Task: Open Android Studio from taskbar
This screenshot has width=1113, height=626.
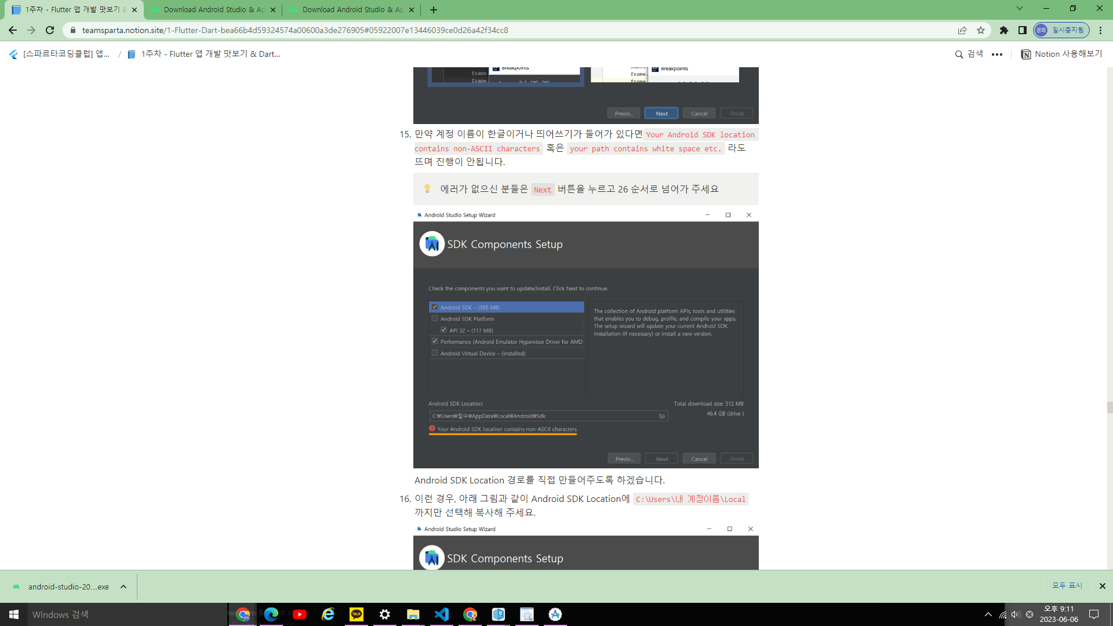Action: pos(555,614)
